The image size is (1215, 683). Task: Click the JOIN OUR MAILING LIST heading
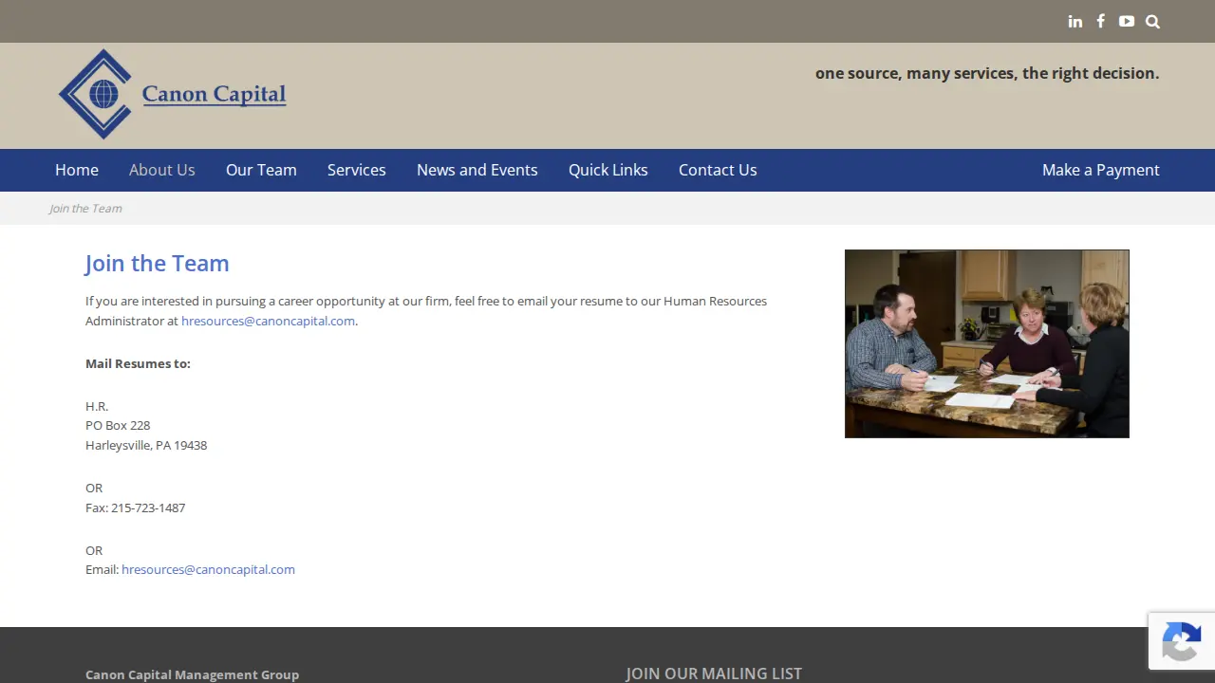714,674
